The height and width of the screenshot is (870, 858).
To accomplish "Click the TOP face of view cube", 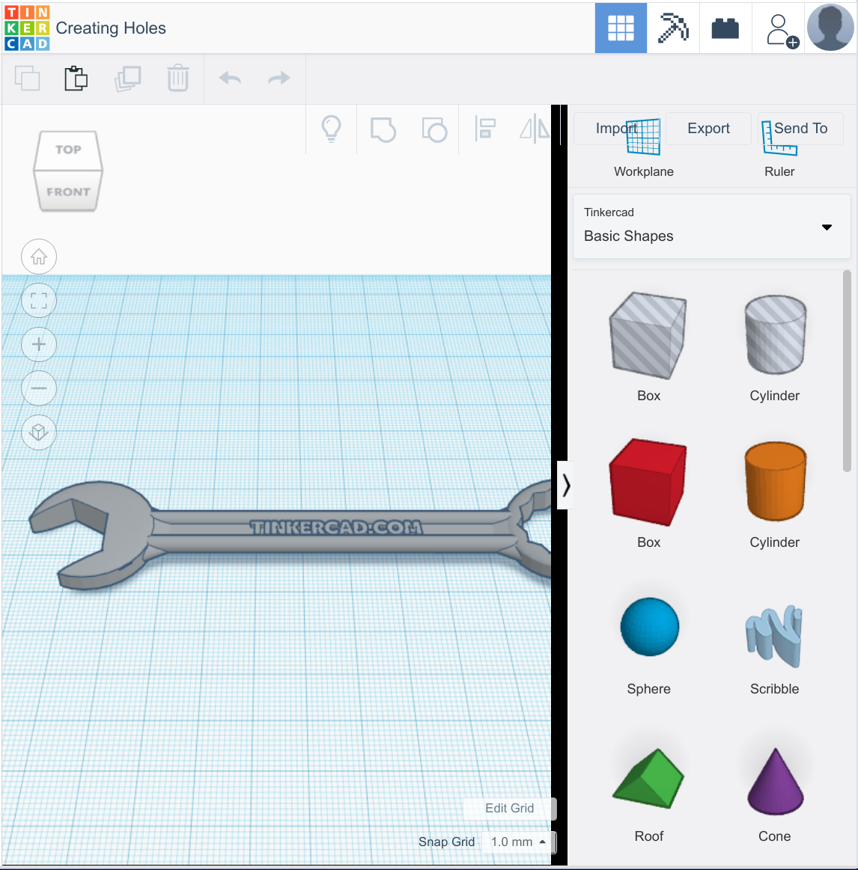I will click(68, 150).
